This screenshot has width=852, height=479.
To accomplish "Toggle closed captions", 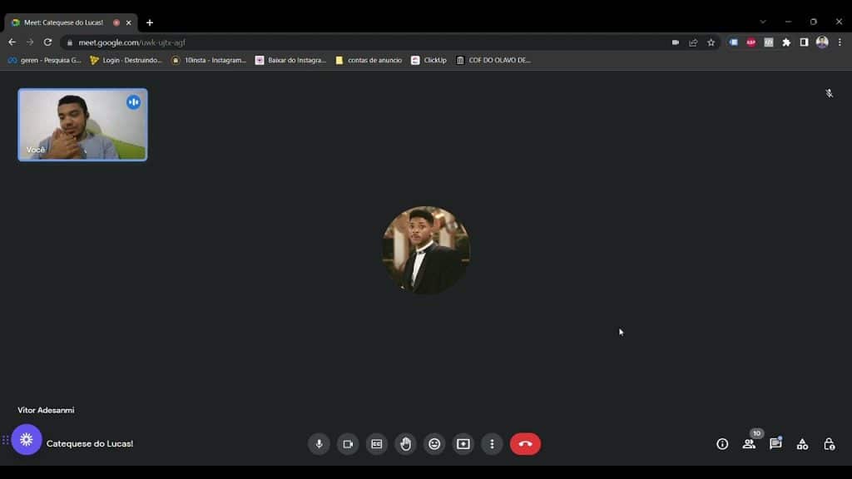I will click(x=377, y=444).
